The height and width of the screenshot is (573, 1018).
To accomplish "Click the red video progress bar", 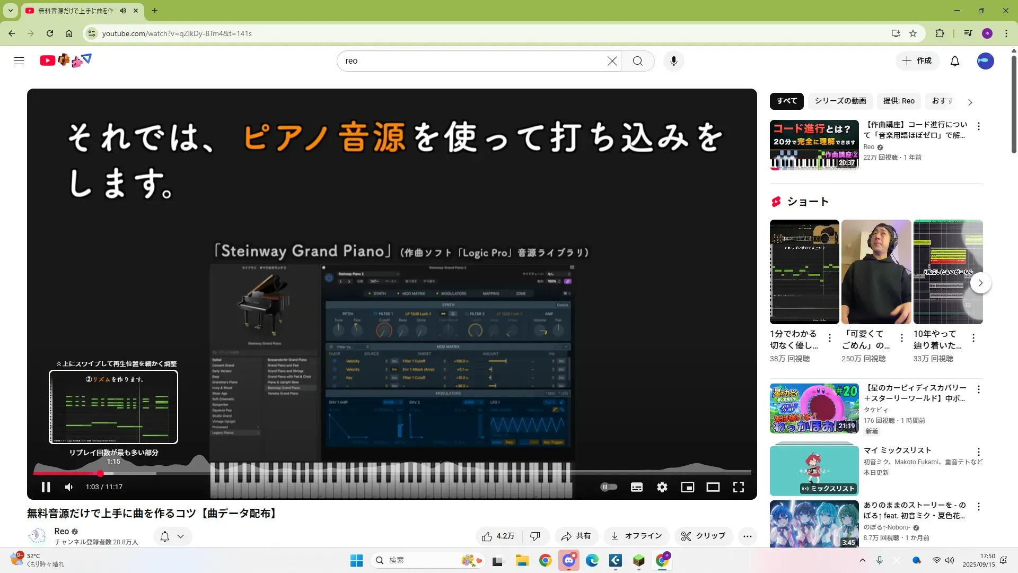I will [66, 473].
